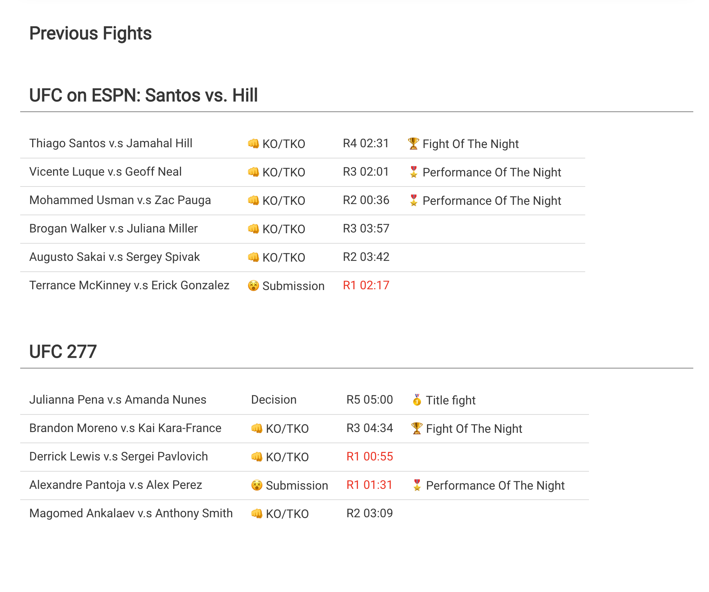This screenshot has height=592, width=709.
Task: Click dizzy face icon in Terrance McKinney row
Action: [x=253, y=286]
